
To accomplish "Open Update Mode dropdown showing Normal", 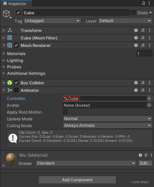I will (x=108, y=119).
